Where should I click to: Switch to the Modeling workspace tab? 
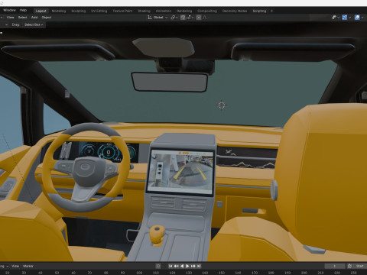tap(59, 11)
